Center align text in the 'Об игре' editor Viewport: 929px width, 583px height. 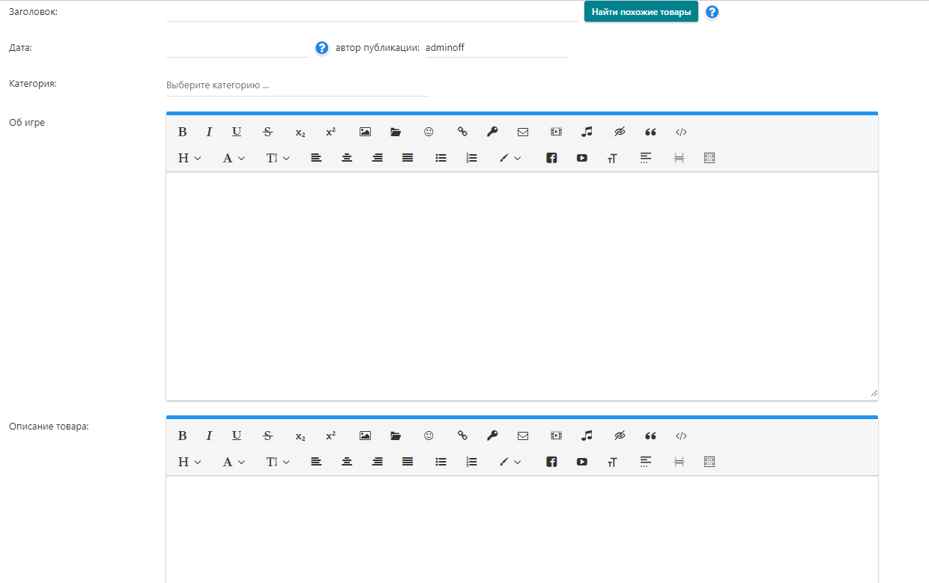pyautogui.click(x=347, y=158)
